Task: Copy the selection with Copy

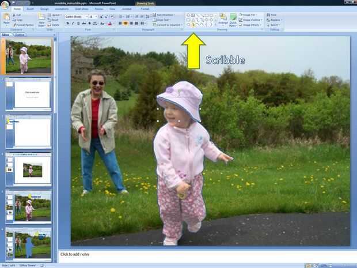Action: (x=18, y=20)
